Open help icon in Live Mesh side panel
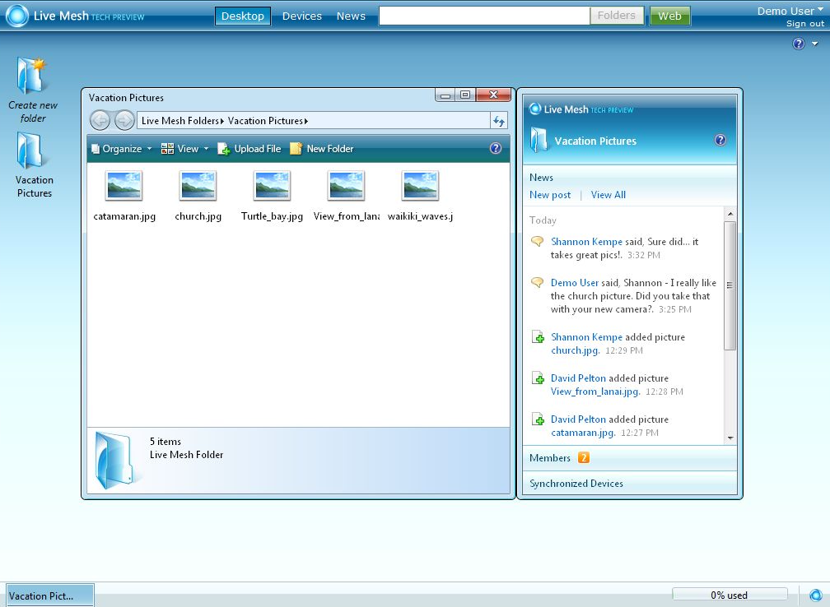 point(720,140)
